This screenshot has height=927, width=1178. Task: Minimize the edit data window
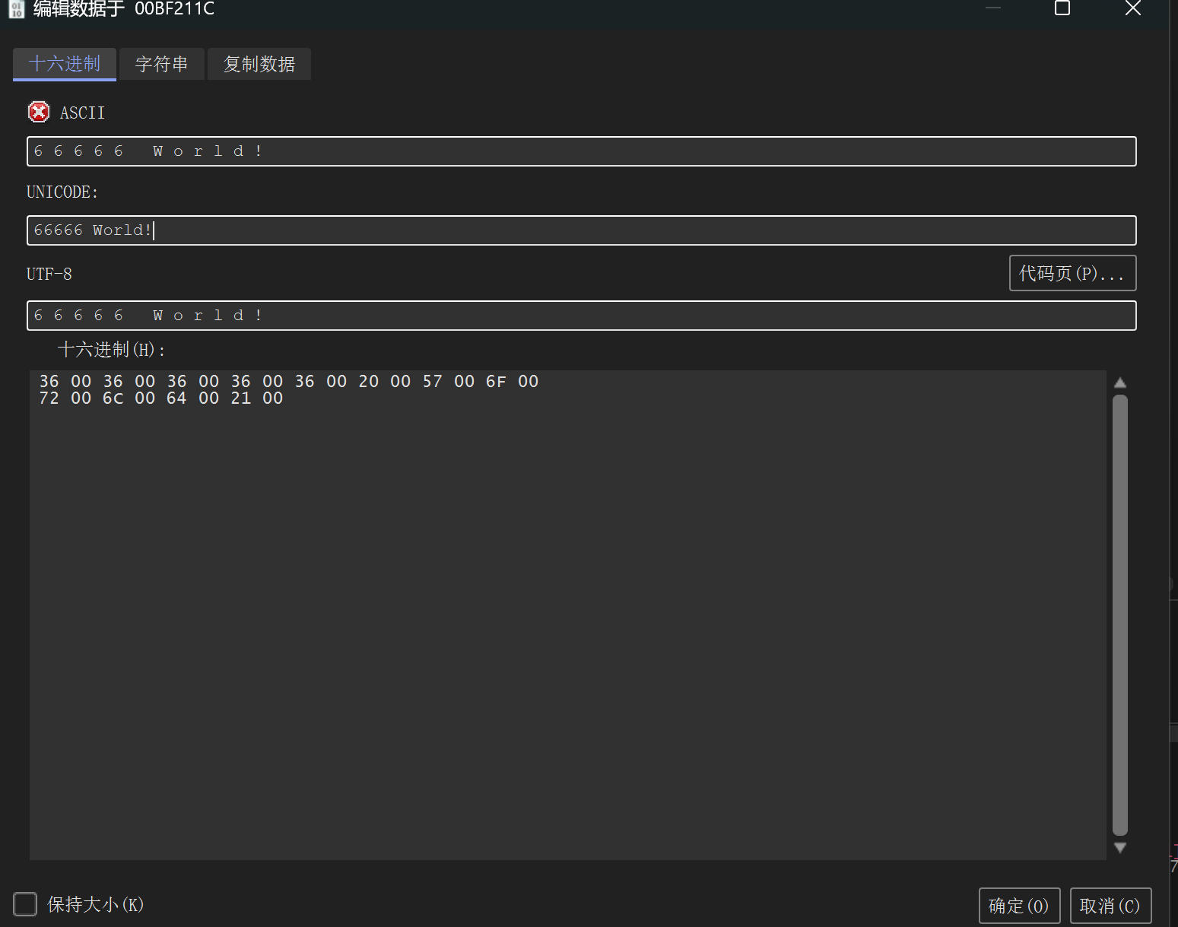coord(992,8)
